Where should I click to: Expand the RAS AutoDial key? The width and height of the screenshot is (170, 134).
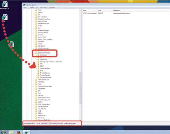(x=34, y=17)
